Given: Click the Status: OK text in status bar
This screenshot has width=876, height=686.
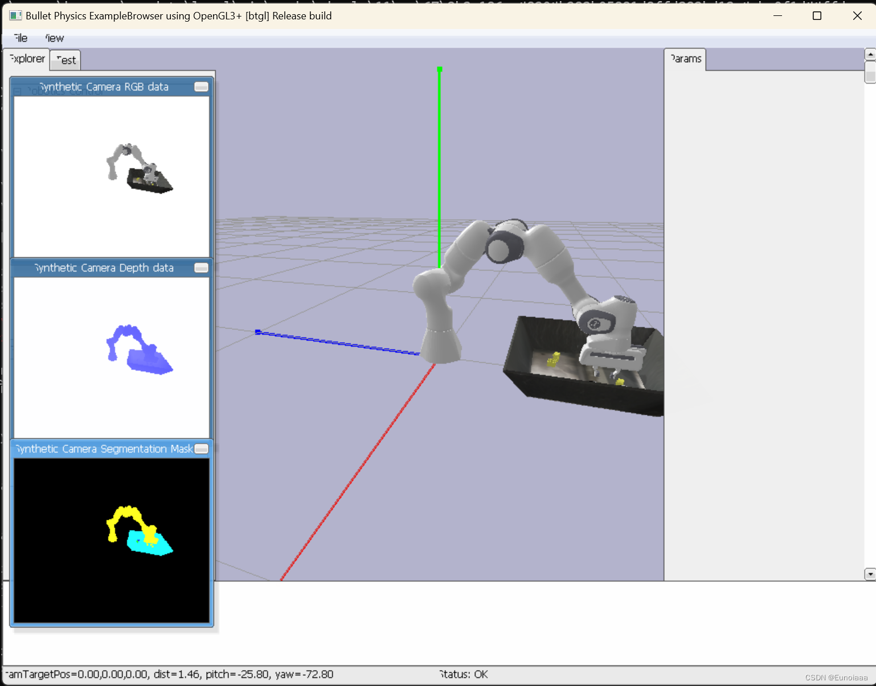Looking at the screenshot, I should (463, 674).
